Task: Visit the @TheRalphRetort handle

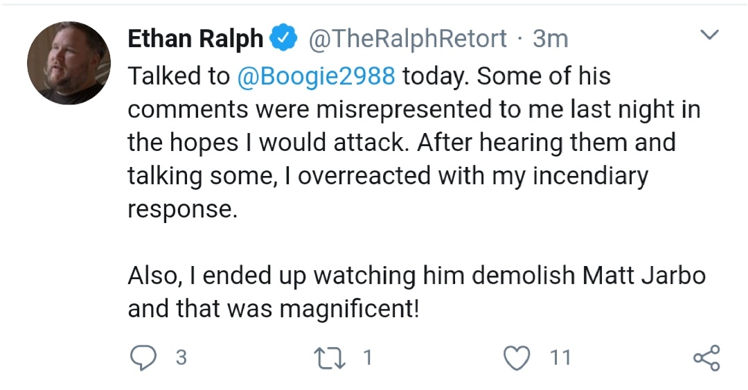Action: 408,38
